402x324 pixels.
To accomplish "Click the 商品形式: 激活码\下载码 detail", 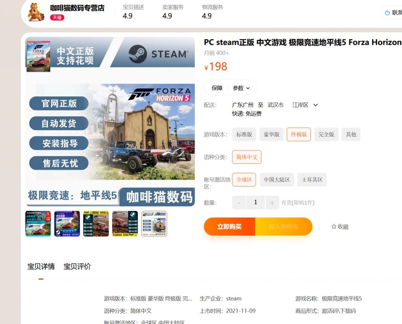I will tap(325, 311).
